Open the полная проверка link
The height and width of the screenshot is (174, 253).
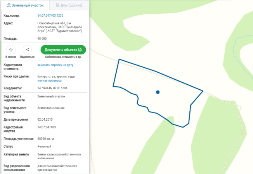pos(49,81)
